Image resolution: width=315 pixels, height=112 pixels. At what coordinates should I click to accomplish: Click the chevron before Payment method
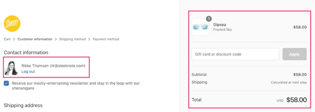tap(89, 39)
